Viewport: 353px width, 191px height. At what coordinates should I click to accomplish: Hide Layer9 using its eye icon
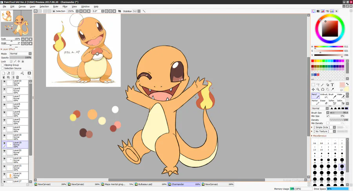[4, 89]
